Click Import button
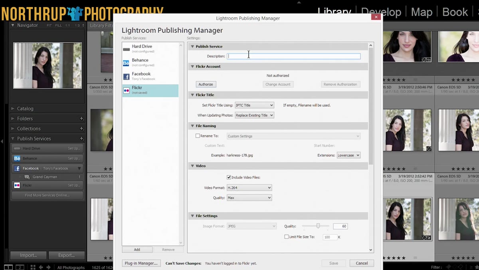Viewport: 479px width, 270px height. [28, 255]
